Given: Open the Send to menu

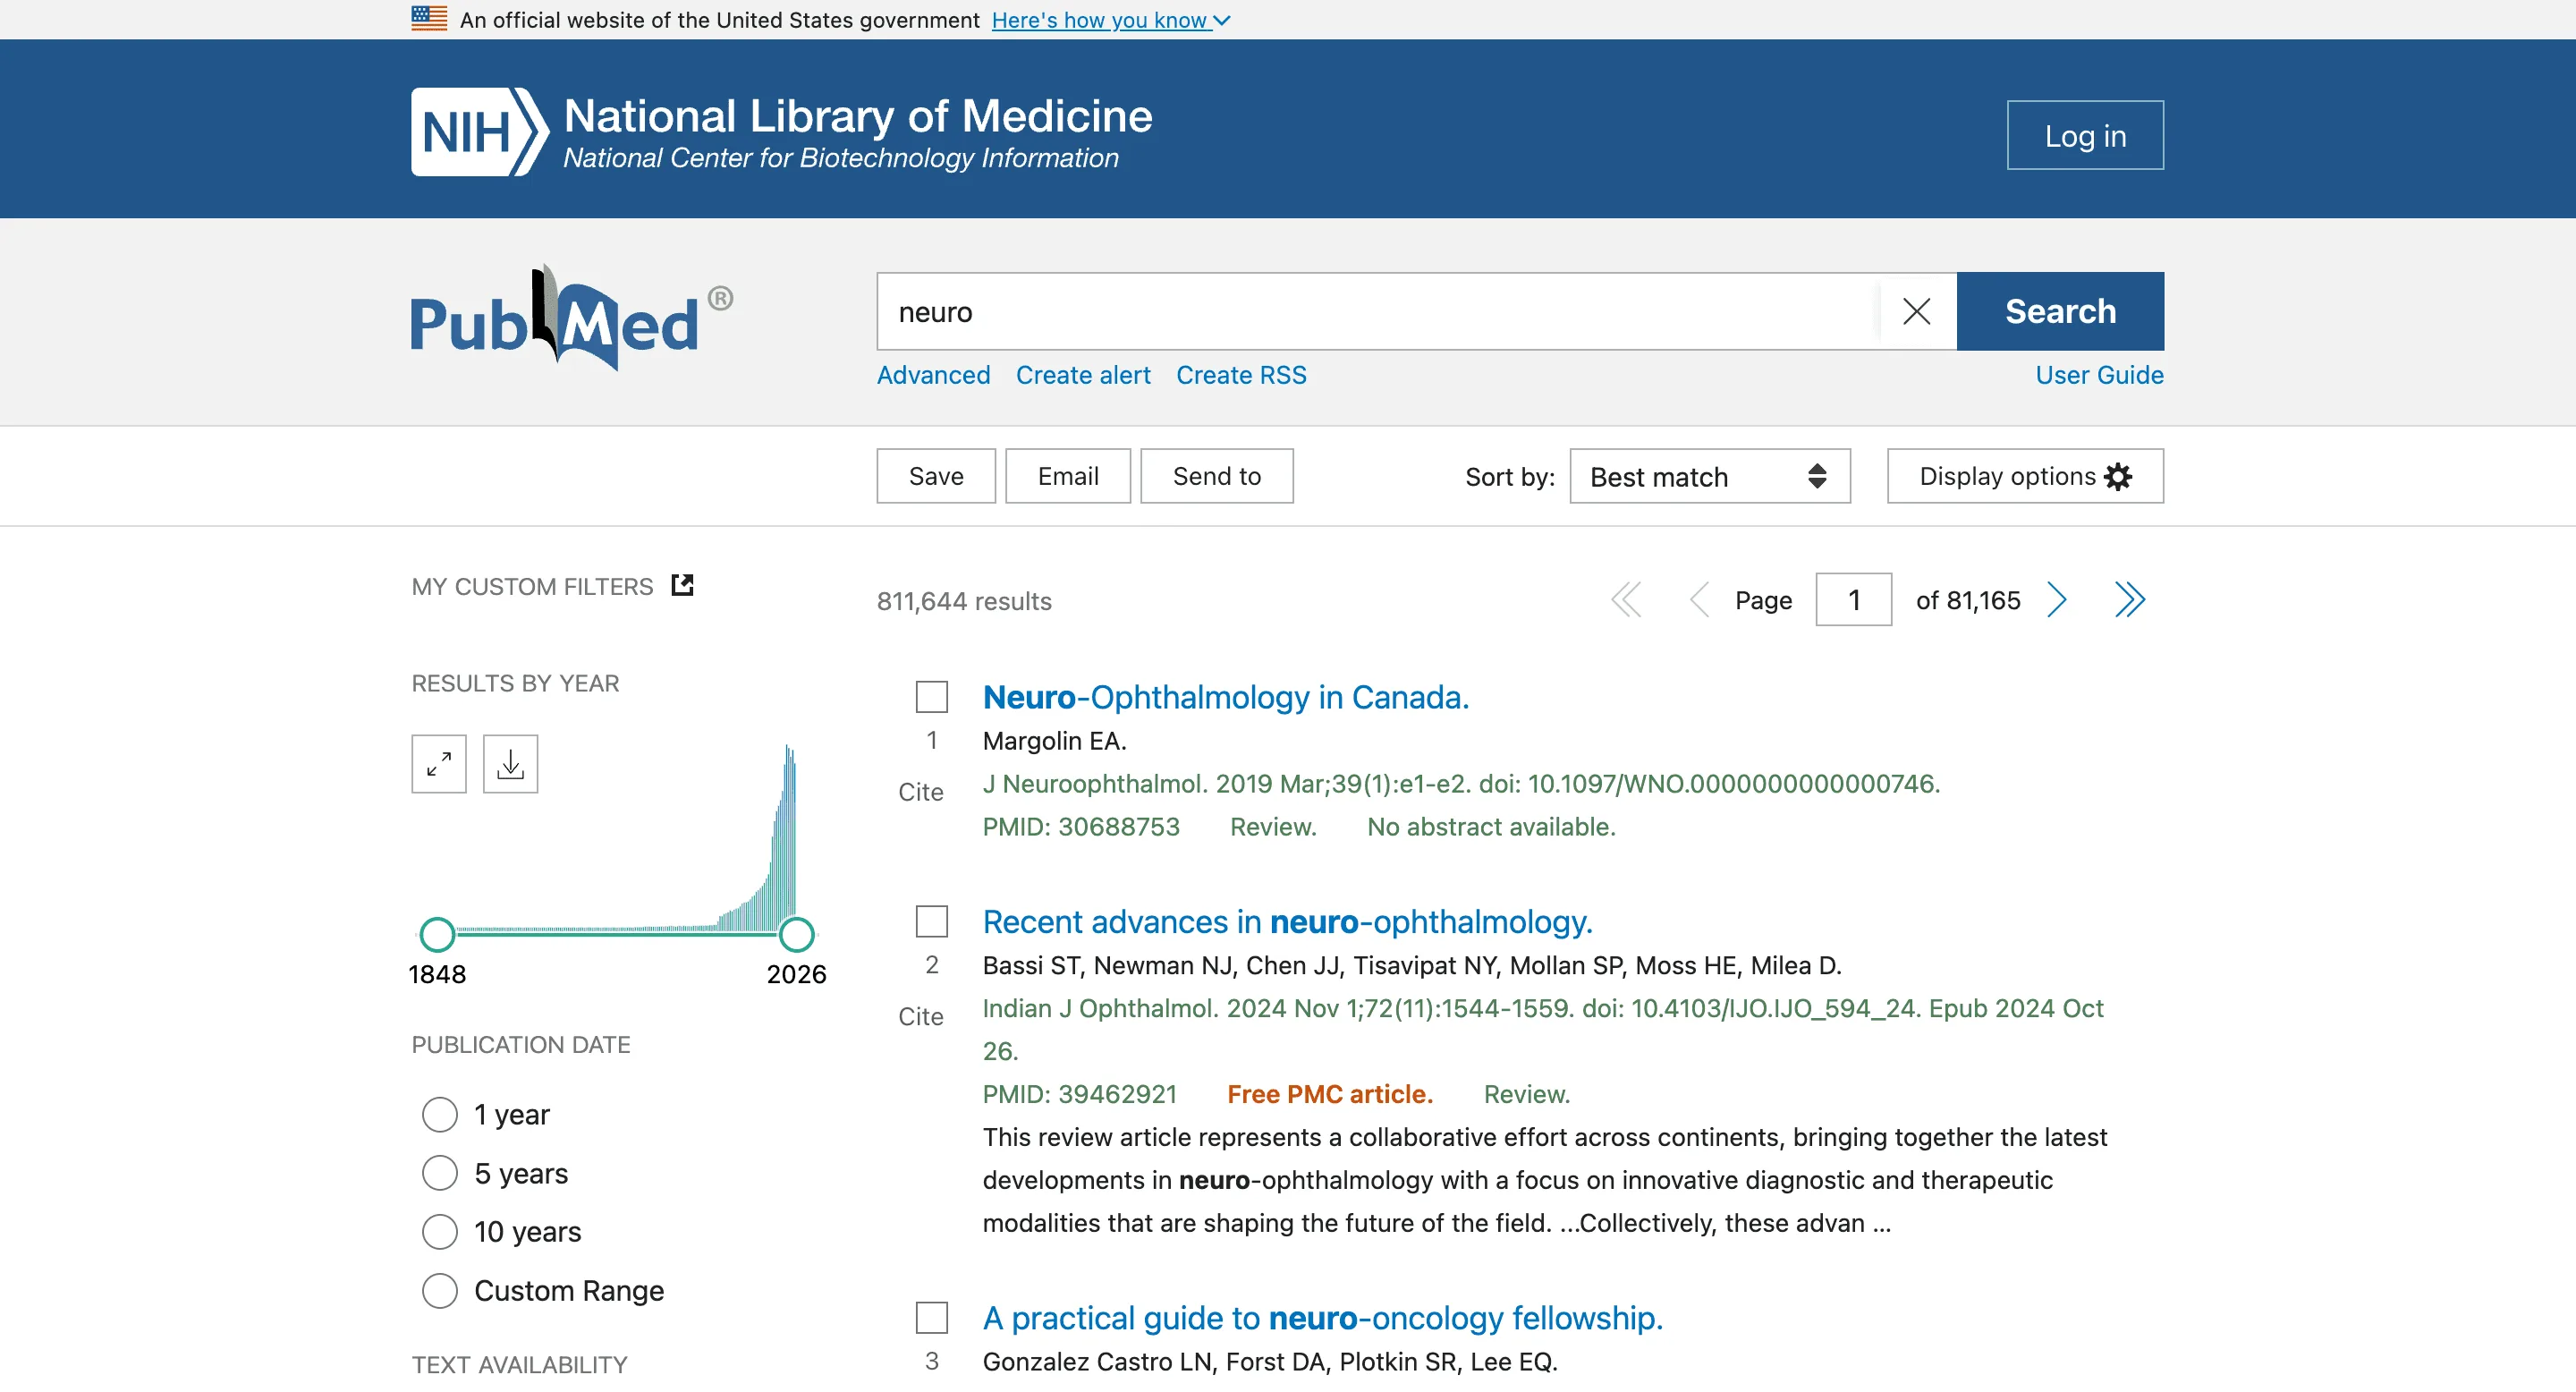Looking at the screenshot, I should point(1216,476).
